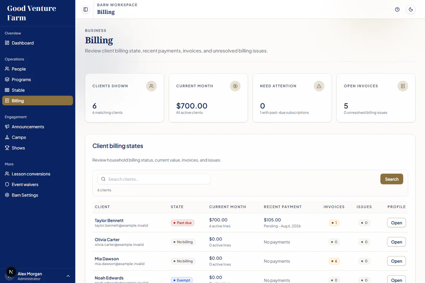Viewport: 425px width, 283px height.
Task: Open Olivia Carter's profile
Action: tap(396, 242)
